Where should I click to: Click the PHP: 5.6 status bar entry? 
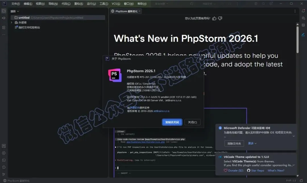point(291,181)
